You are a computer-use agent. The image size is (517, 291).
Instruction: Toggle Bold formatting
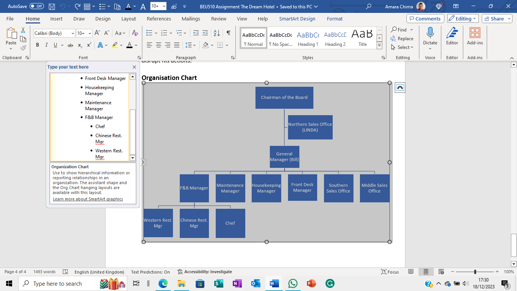point(37,45)
